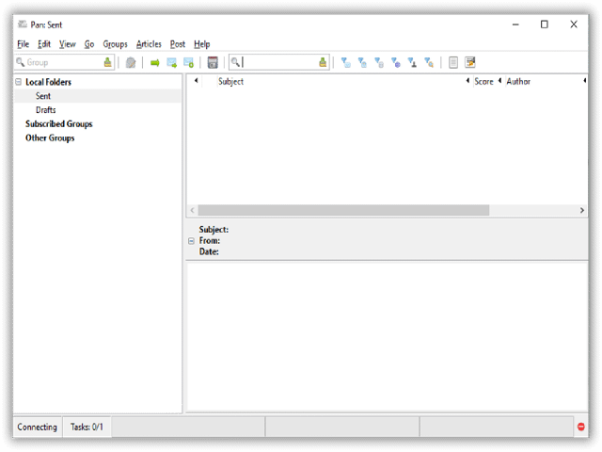Screen dimensions: 602x452
Task: Click the plain page layout icon
Action: [453, 62]
